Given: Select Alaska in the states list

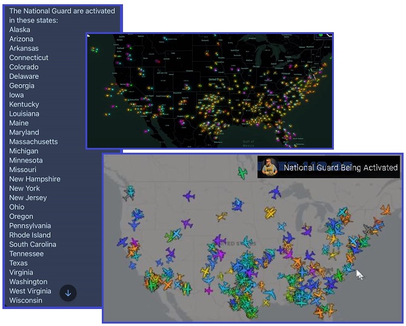Looking at the screenshot, I should 19,30.
